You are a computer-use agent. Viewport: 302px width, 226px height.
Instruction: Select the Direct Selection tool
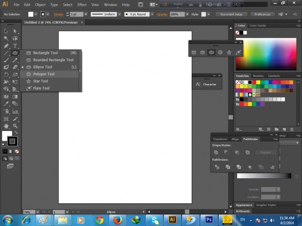tap(15, 31)
